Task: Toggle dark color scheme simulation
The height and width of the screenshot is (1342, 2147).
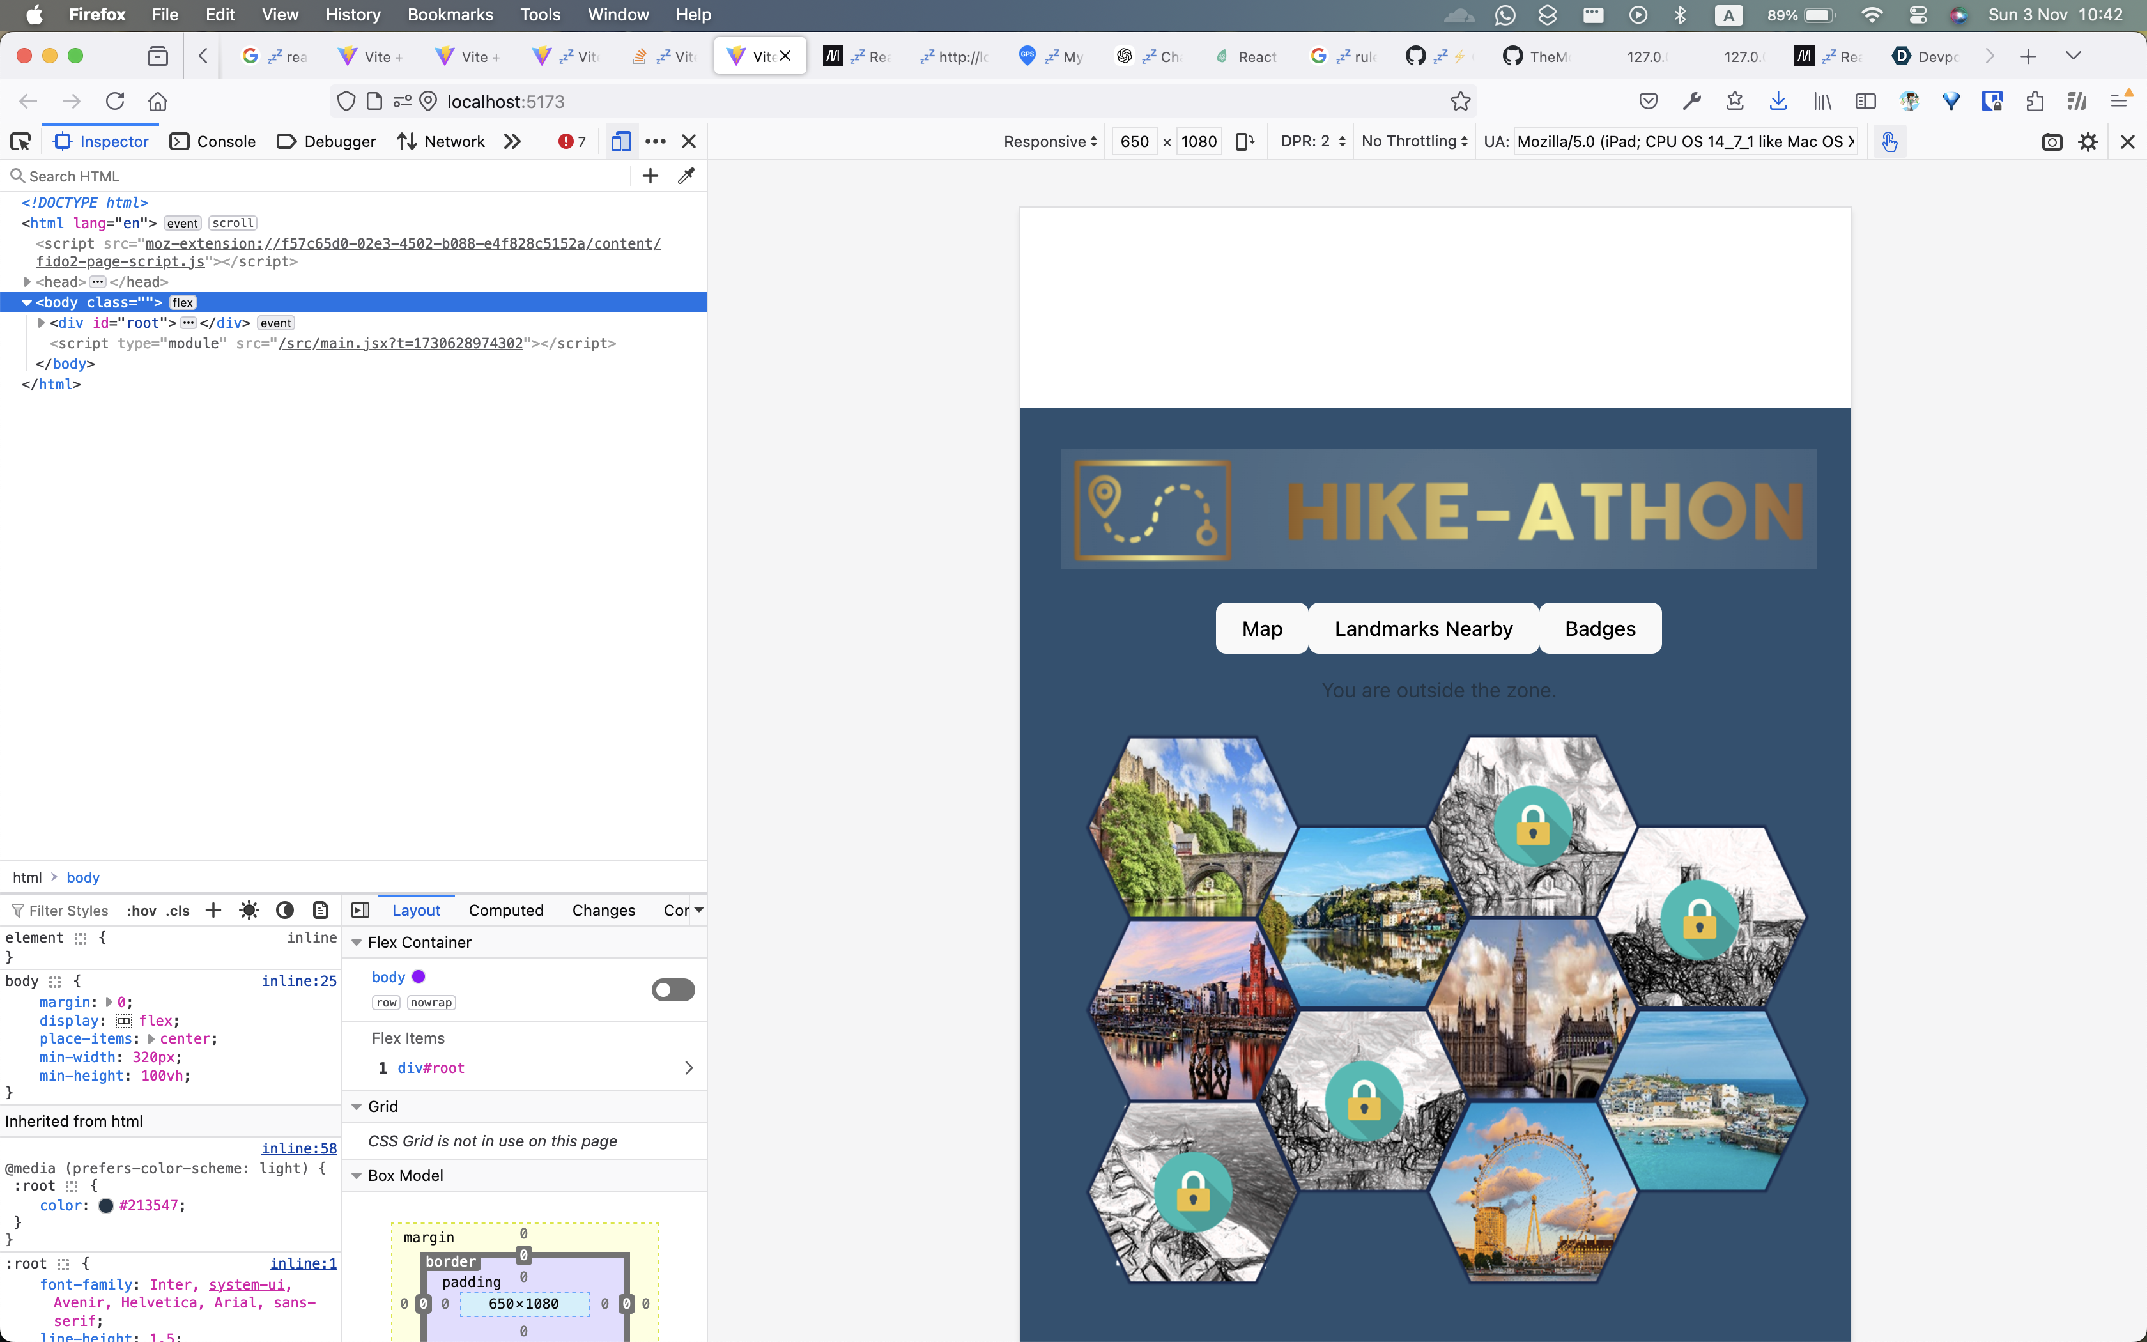Action: (285, 911)
